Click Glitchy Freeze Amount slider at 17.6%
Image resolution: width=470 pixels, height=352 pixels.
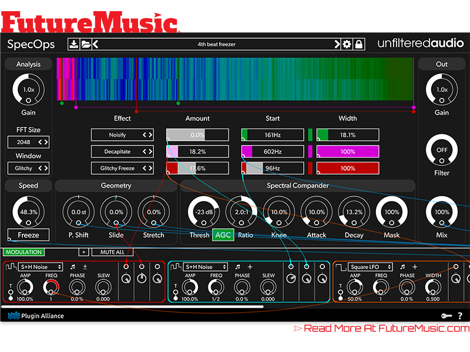(197, 168)
